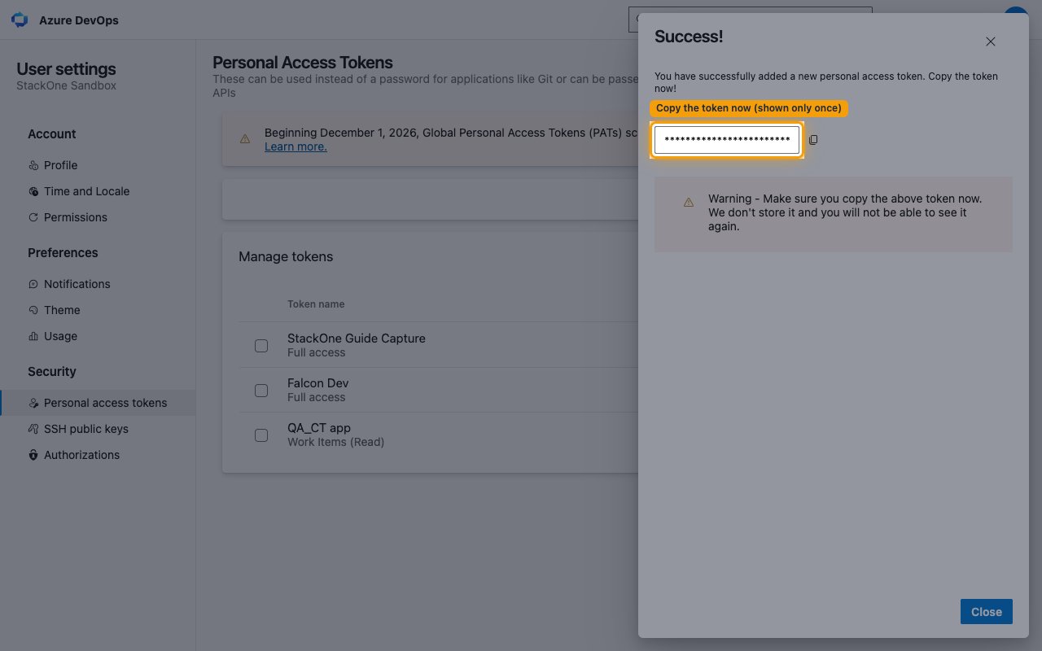Viewport: 1042px width, 651px height.
Task: Close the Success panel with the X
Action: coord(991,42)
